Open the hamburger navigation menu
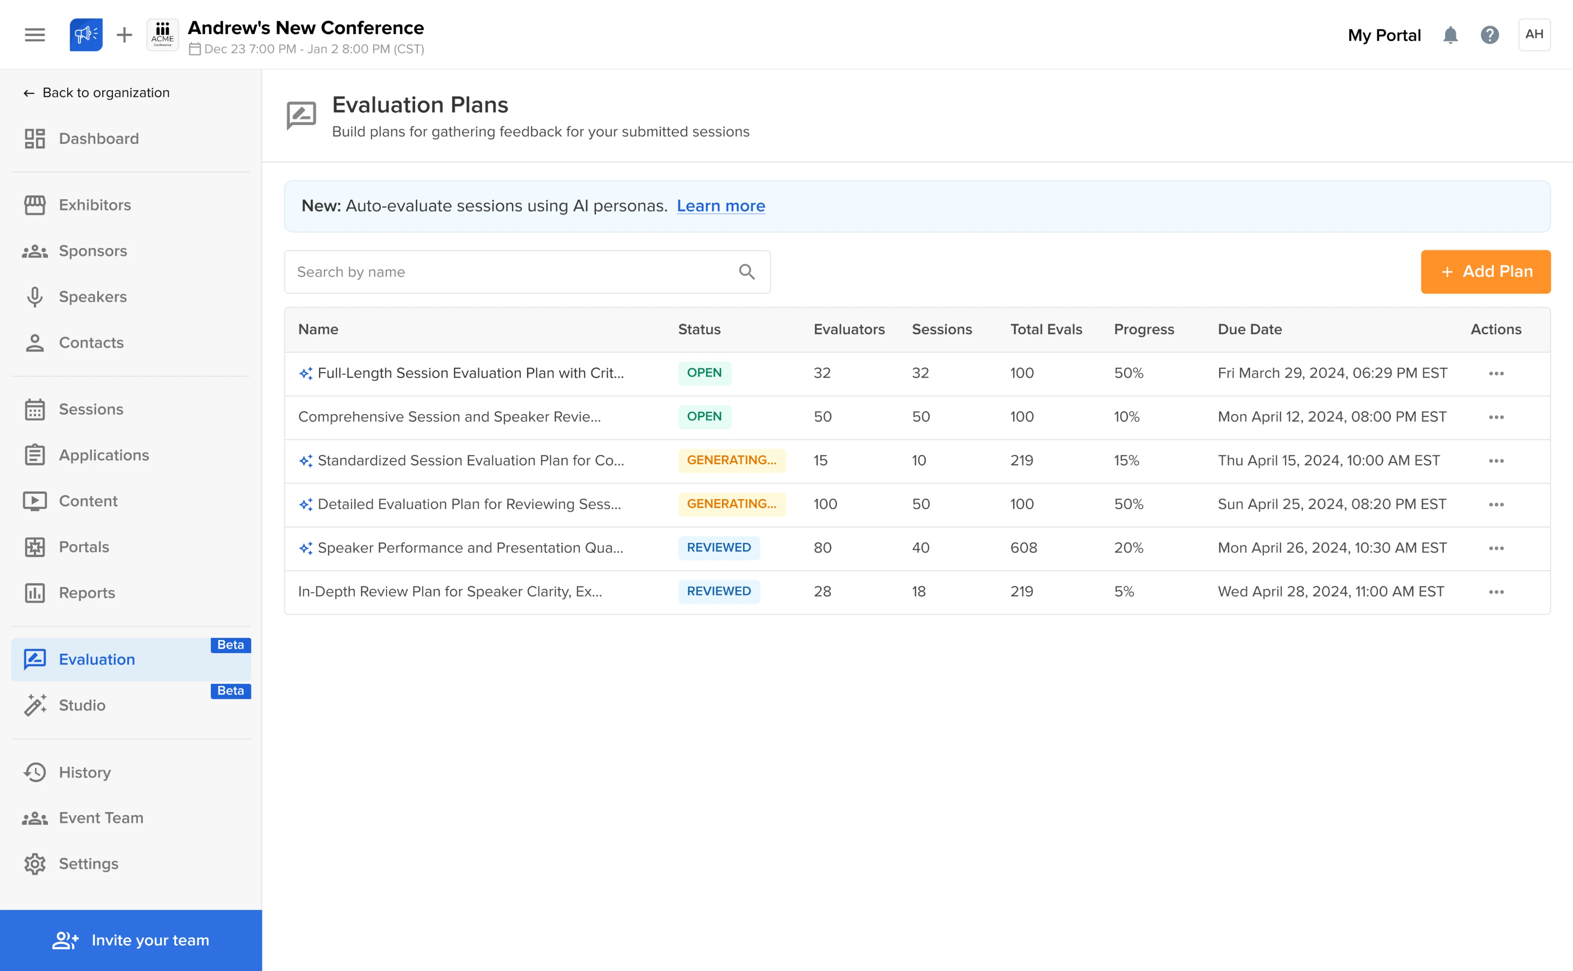Image resolution: width=1573 pixels, height=971 pixels. 35,35
